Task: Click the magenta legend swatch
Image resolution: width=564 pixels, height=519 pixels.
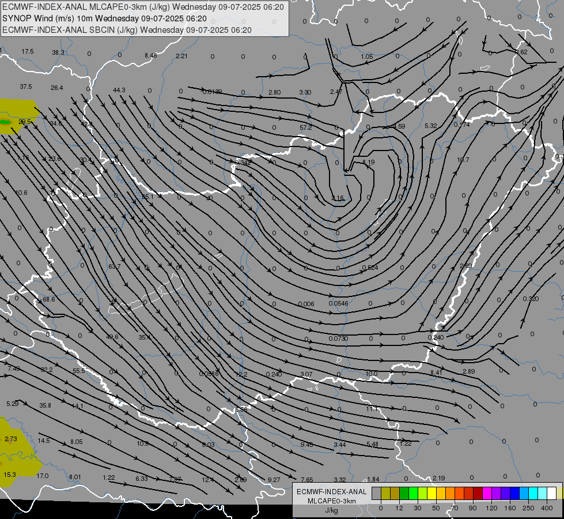Action: pyautogui.click(x=487, y=493)
